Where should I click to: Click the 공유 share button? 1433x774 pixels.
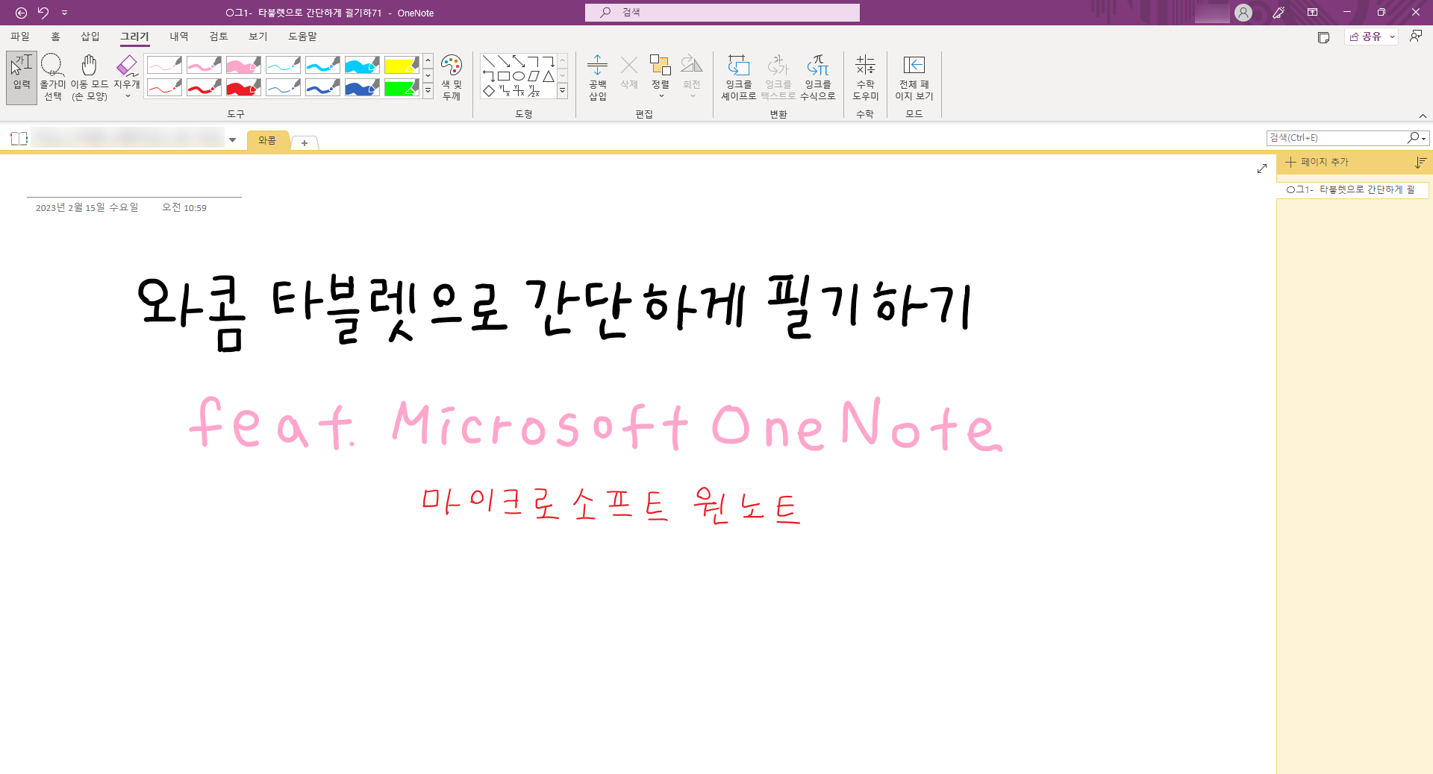1366,37
